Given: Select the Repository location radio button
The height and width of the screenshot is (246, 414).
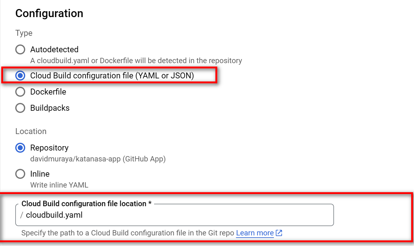Looking at the screenshot, I should [x=20, y=148].
